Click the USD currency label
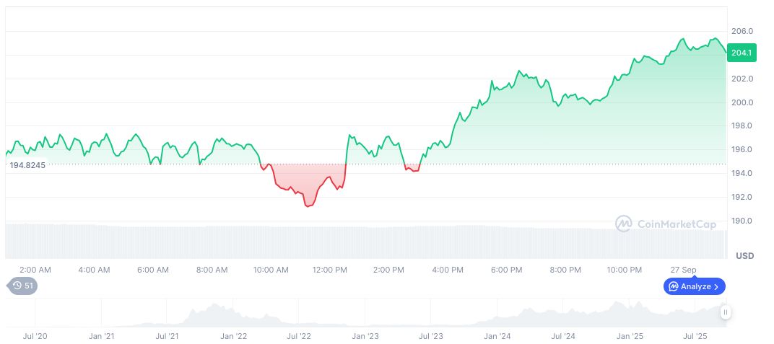Viewport: 774px width, 344px height. click(744, 256)
